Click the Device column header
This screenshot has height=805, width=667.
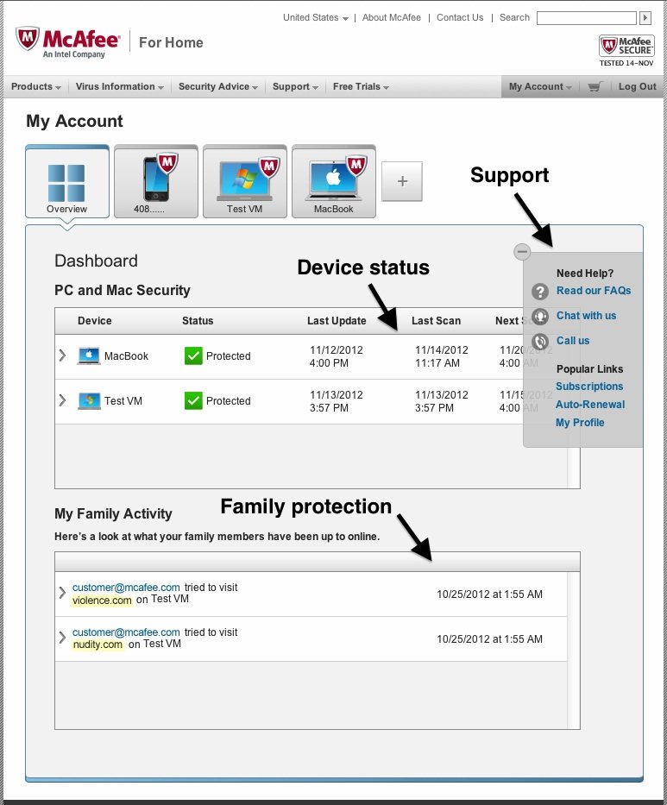pos(94,321)
